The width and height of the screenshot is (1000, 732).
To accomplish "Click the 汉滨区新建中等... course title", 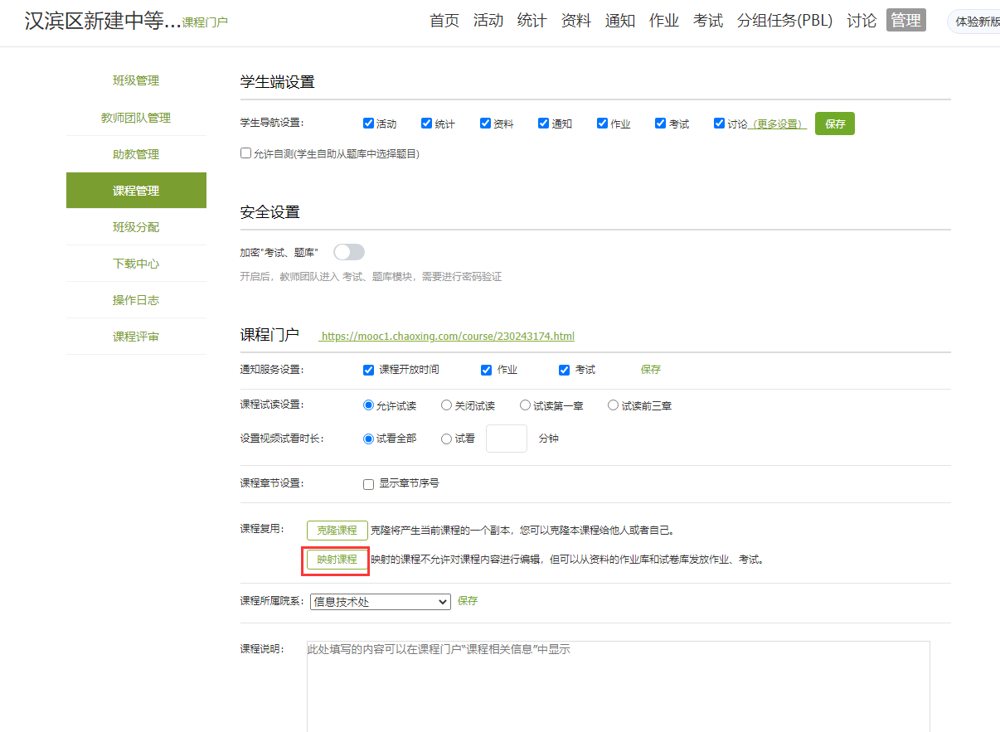I will pyautogui.click(x=103, y=22).
